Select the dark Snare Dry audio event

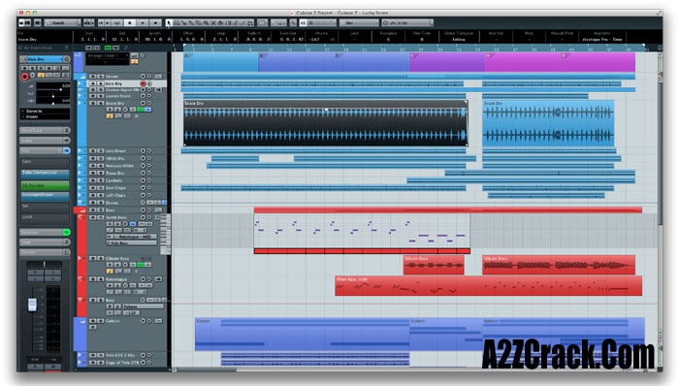[325, 123]
